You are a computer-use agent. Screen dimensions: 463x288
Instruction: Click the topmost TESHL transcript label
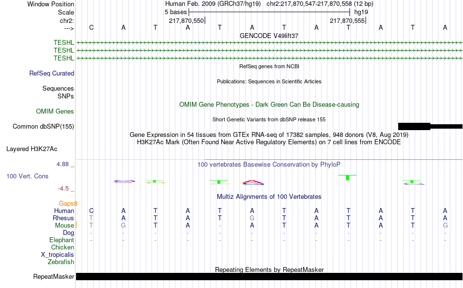(64, 42)
